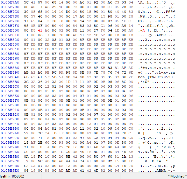Select first byte 44 in row 0105B7E0
187x179 pixels.
coord(26,20)
